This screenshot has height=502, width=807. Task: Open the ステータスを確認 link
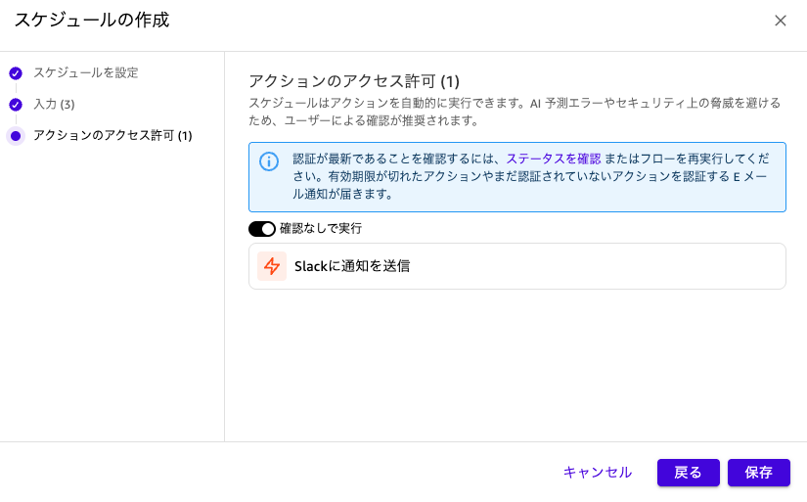coord(554,159)
